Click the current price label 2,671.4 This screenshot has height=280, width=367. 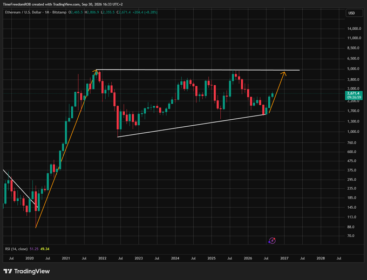[x=354, y=93]
